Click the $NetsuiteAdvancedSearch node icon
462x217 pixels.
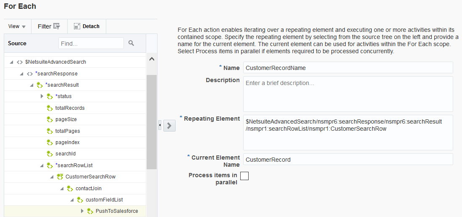(20, 62)
